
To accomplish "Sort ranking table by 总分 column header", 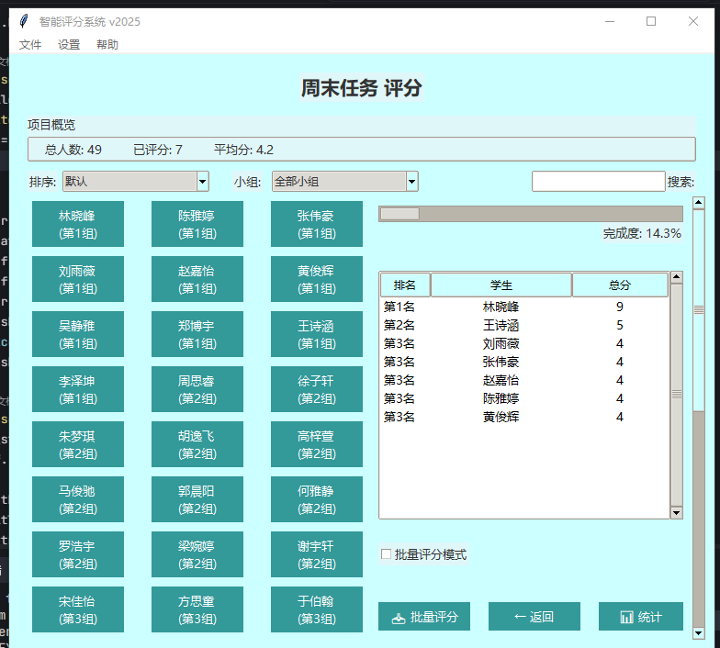I will point(620,285).
